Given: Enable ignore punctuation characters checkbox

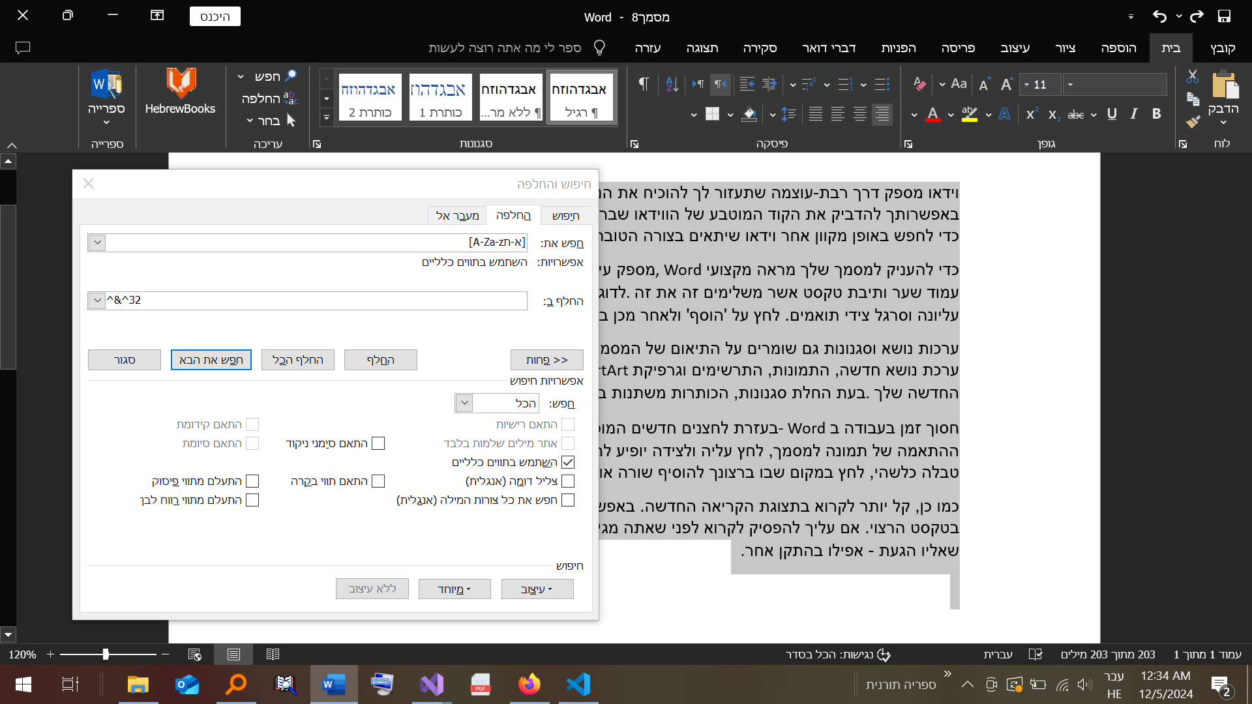Looking at the screenshot, I should [x=252, y=481].
